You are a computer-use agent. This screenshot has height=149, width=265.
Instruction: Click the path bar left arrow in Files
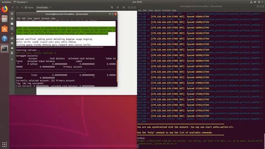22,7
